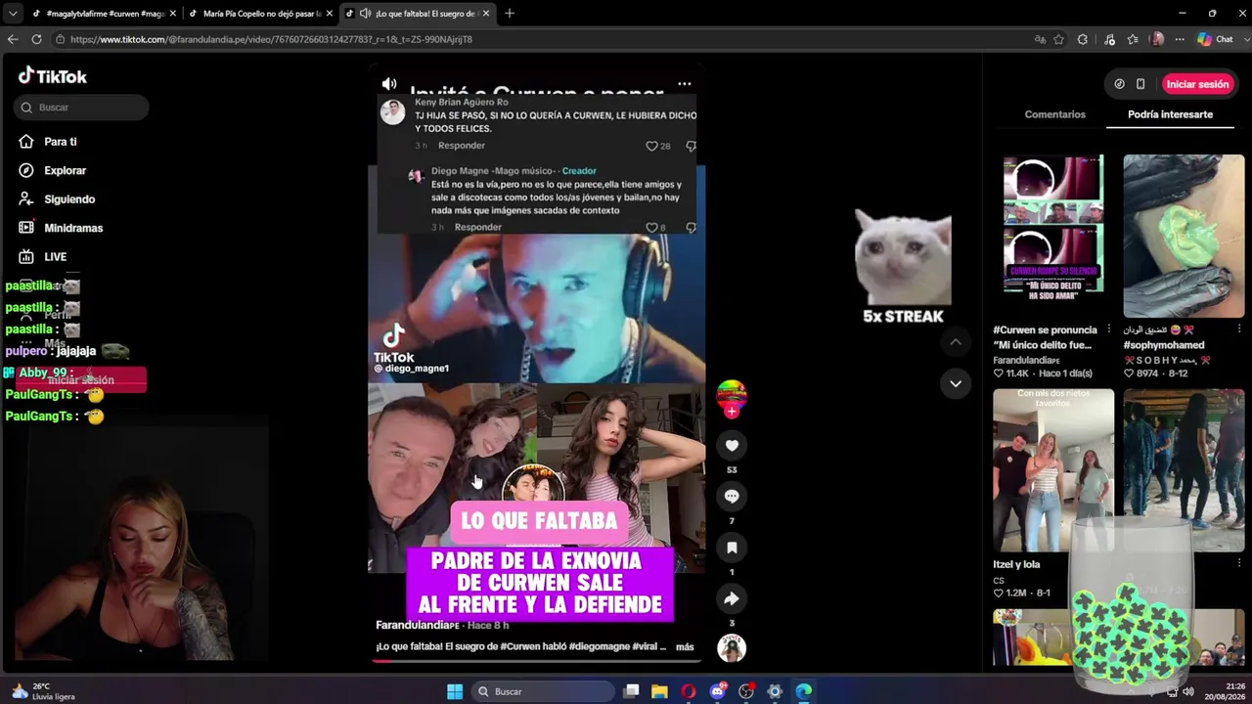Open the taskbar clock and date
Viewport: 1252px width, 704px height.
pos(1227,691)
